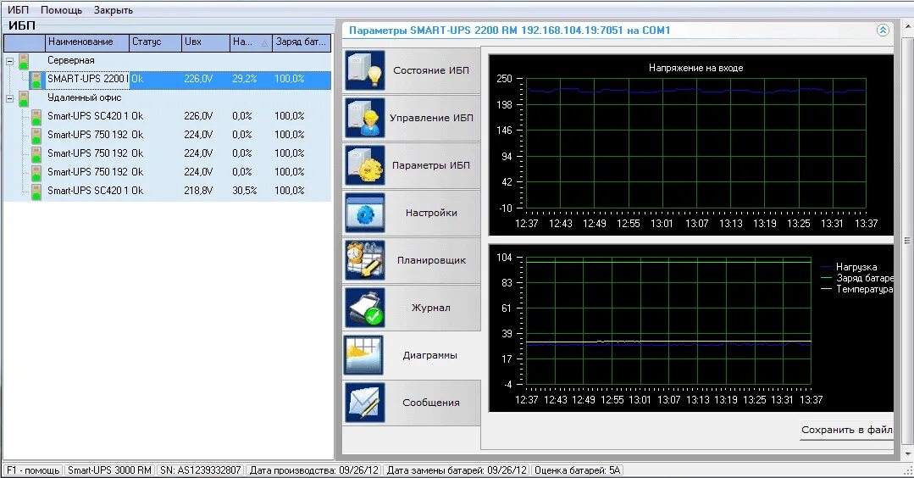The height and width of the screenshot is (478, 914).
Task: Click the scrollbar up arrow in right panel
Action: 907,26
